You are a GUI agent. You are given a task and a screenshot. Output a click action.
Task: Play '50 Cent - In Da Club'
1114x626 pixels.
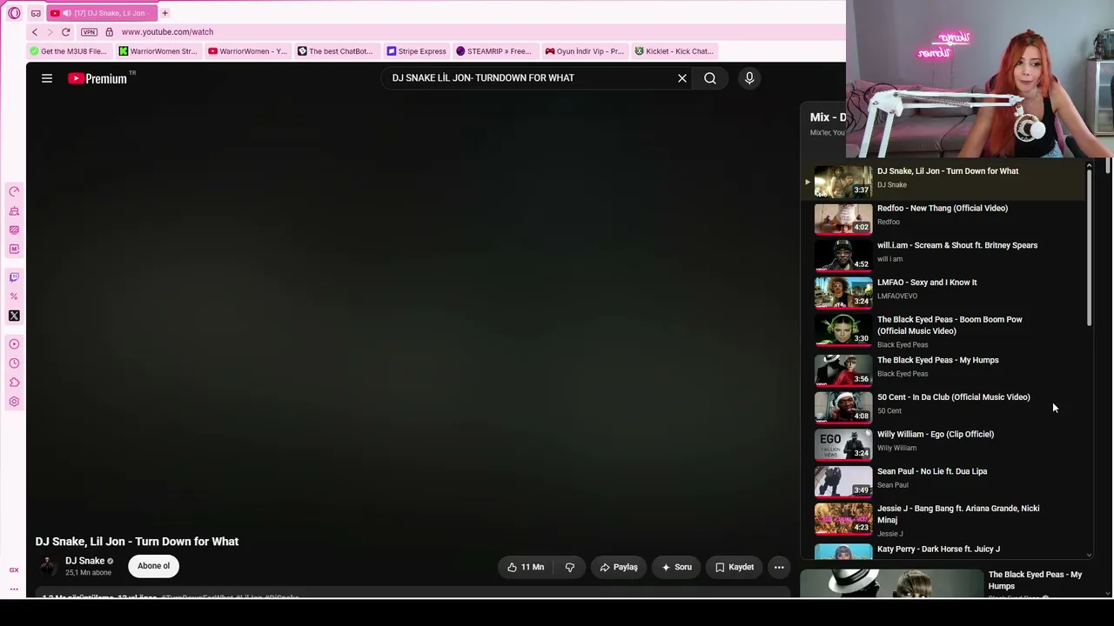click(944, 408)
